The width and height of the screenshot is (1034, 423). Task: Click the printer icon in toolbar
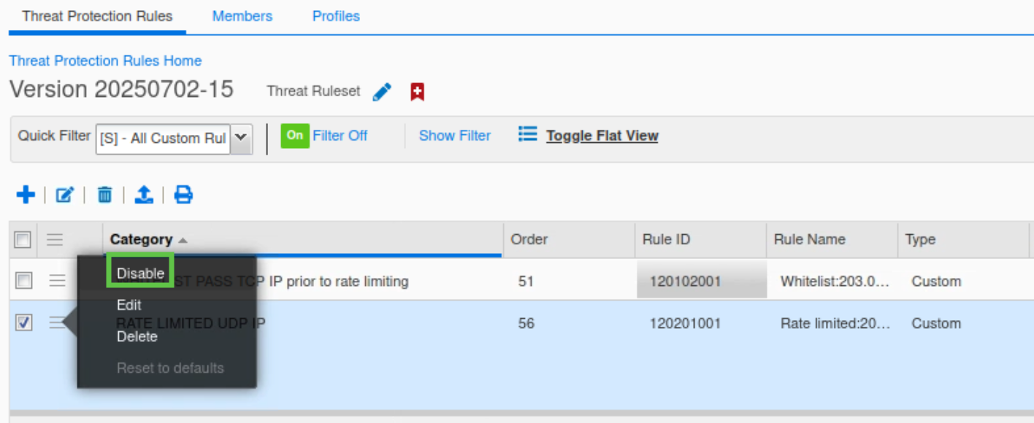tap(183, 195)
